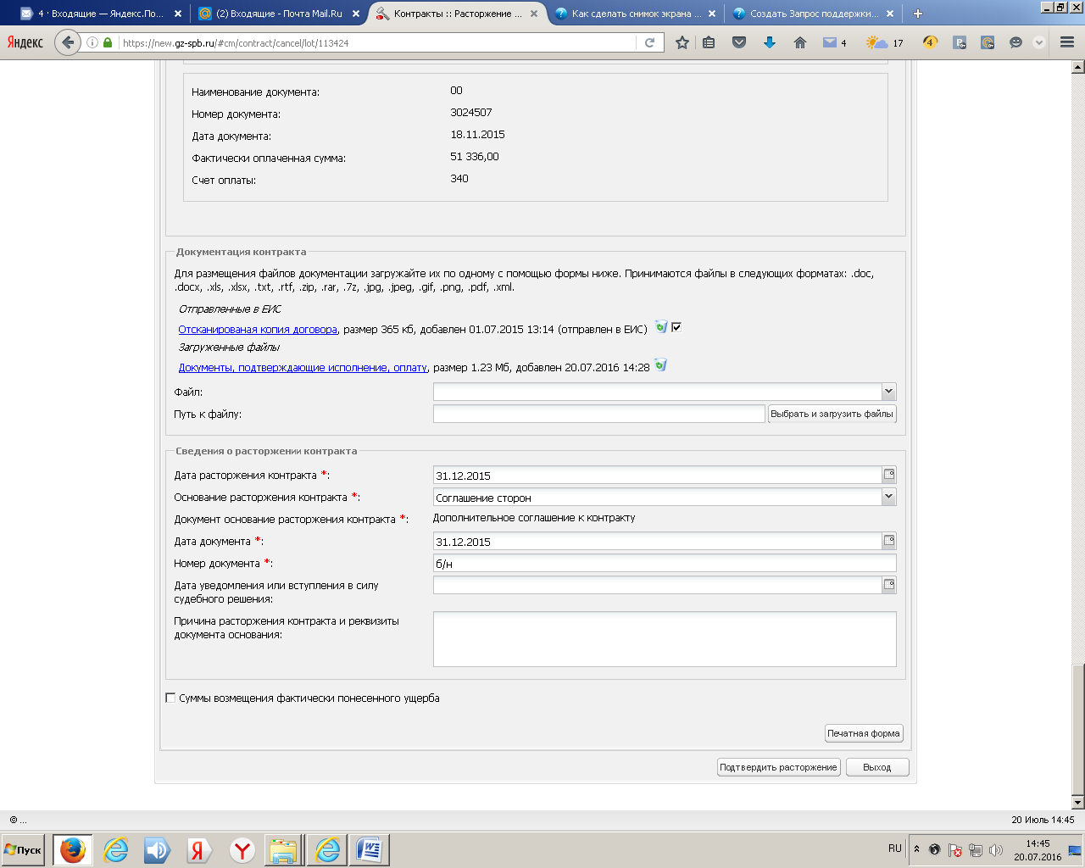Bookmark this page with the star icon
This screenshot has width=1085, height=868.
point(682,42)
